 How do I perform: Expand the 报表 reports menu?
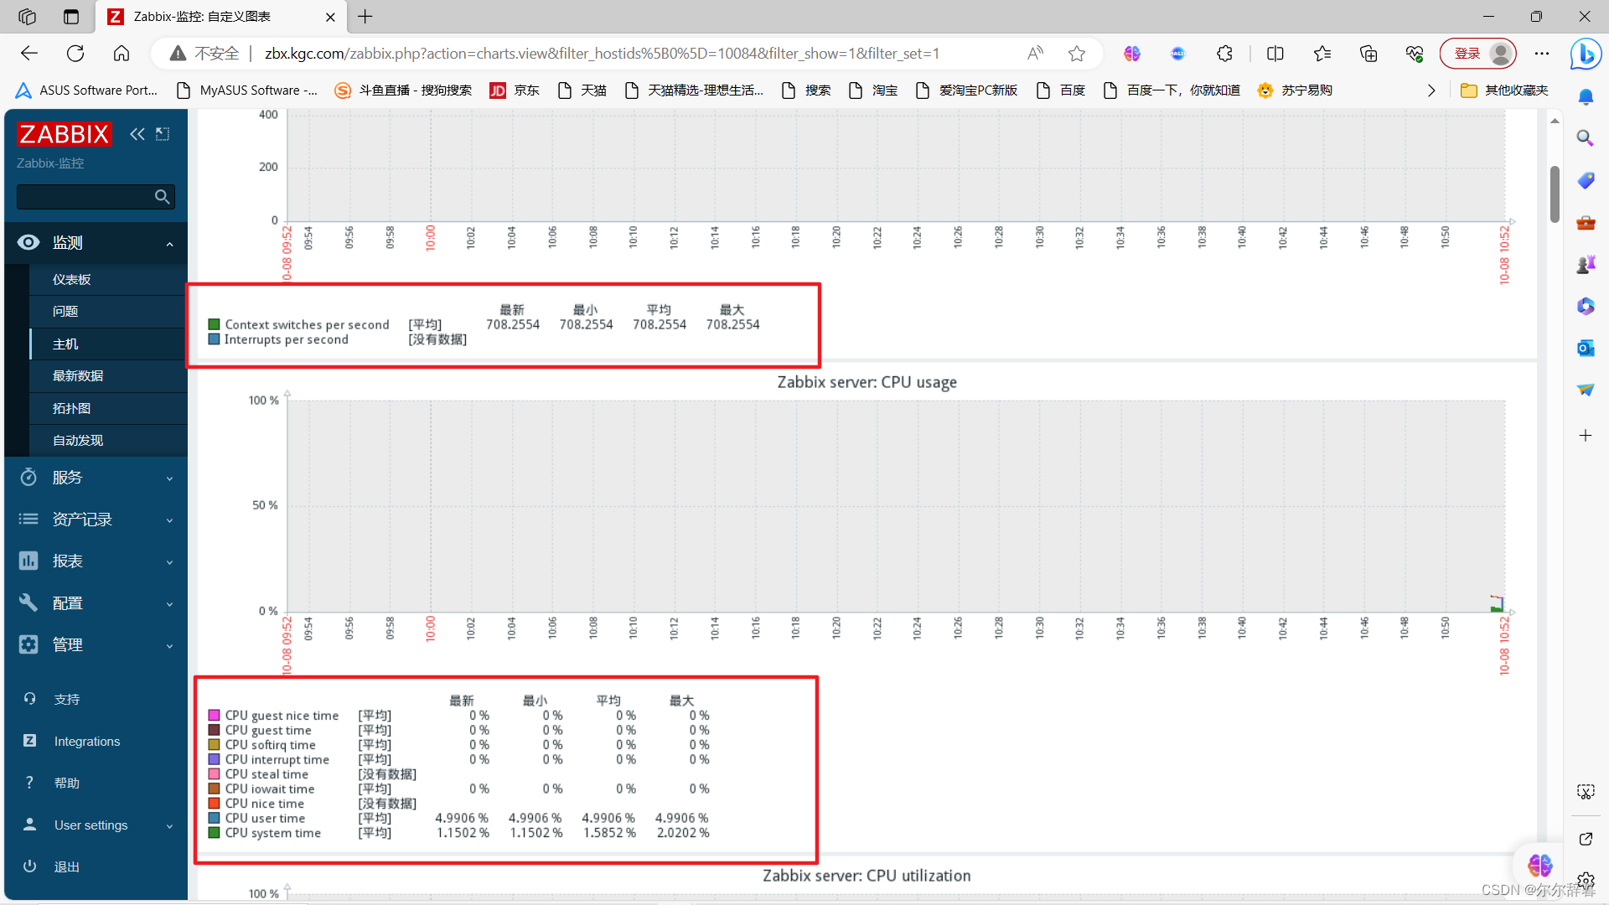point(96,561)
